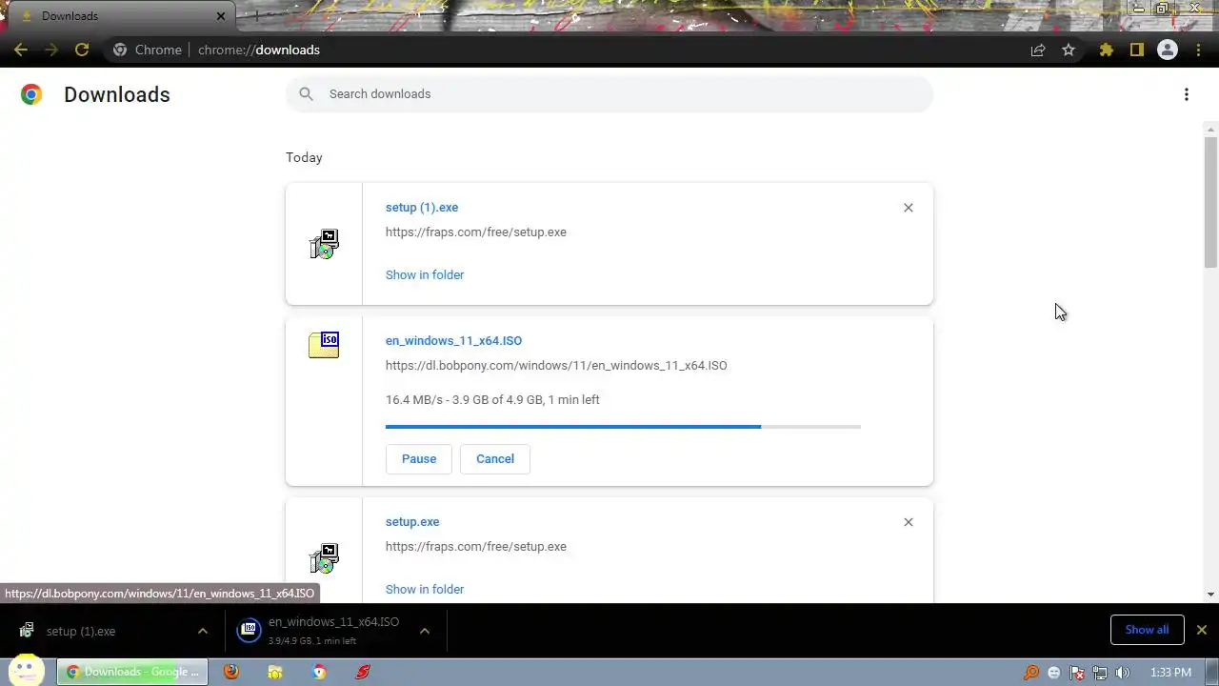Click the 'Downloads' page heading
This screenshot has height=686, width=1219.
point(117,94)
